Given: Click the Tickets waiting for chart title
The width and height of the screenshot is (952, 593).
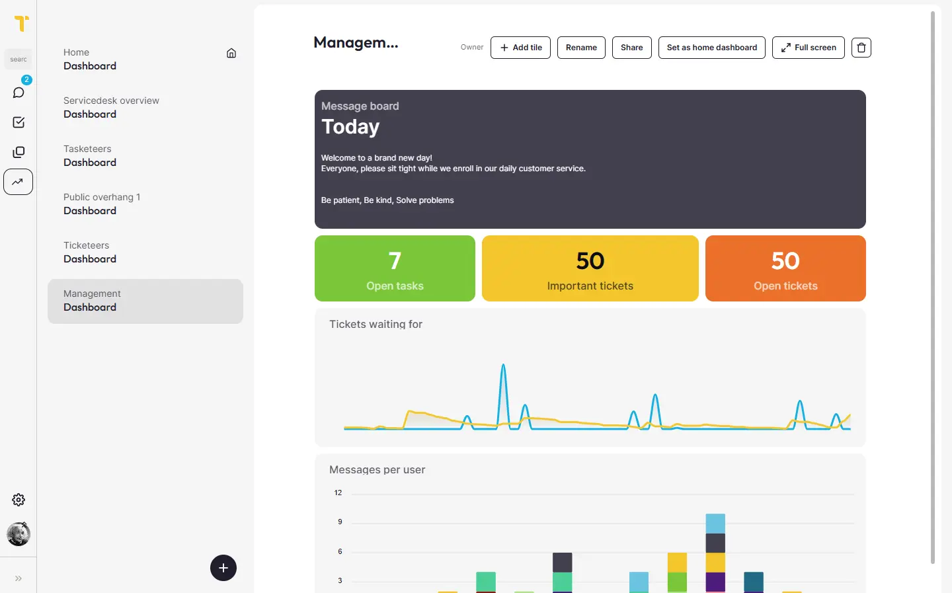Looking at the screenshot, I should (376, 325).
